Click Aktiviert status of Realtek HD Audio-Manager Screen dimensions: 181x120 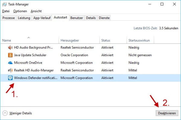coord(107,70)
